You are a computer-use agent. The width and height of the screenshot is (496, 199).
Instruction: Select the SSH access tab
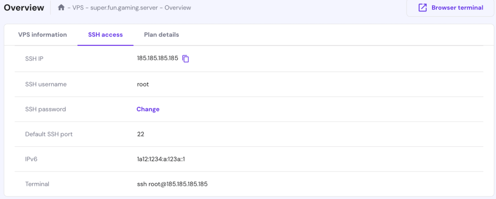pyautogui.click(x=105, y=35)
